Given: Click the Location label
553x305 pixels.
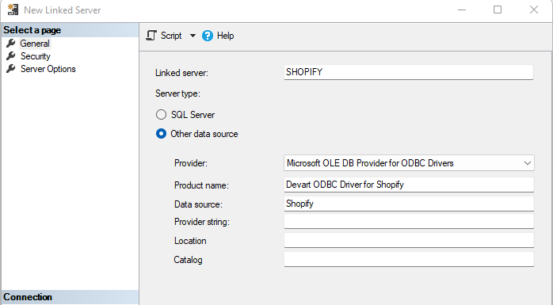Looking at the screenshot, I should 190,241.
